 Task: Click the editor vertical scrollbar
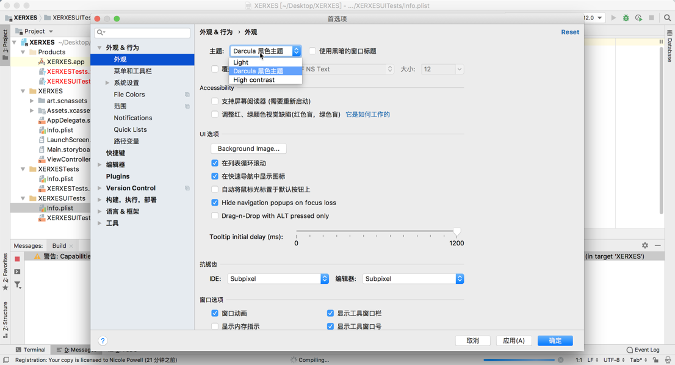[662, 130]
